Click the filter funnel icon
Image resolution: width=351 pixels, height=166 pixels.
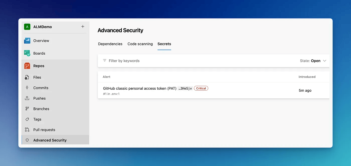tap(105, 61)
